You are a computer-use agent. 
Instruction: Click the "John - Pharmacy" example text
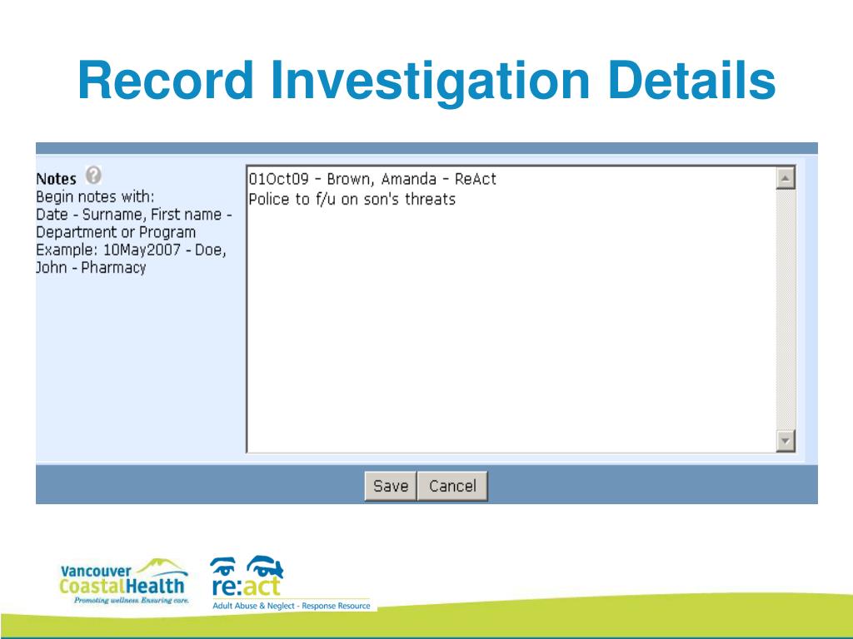(91, 267)
